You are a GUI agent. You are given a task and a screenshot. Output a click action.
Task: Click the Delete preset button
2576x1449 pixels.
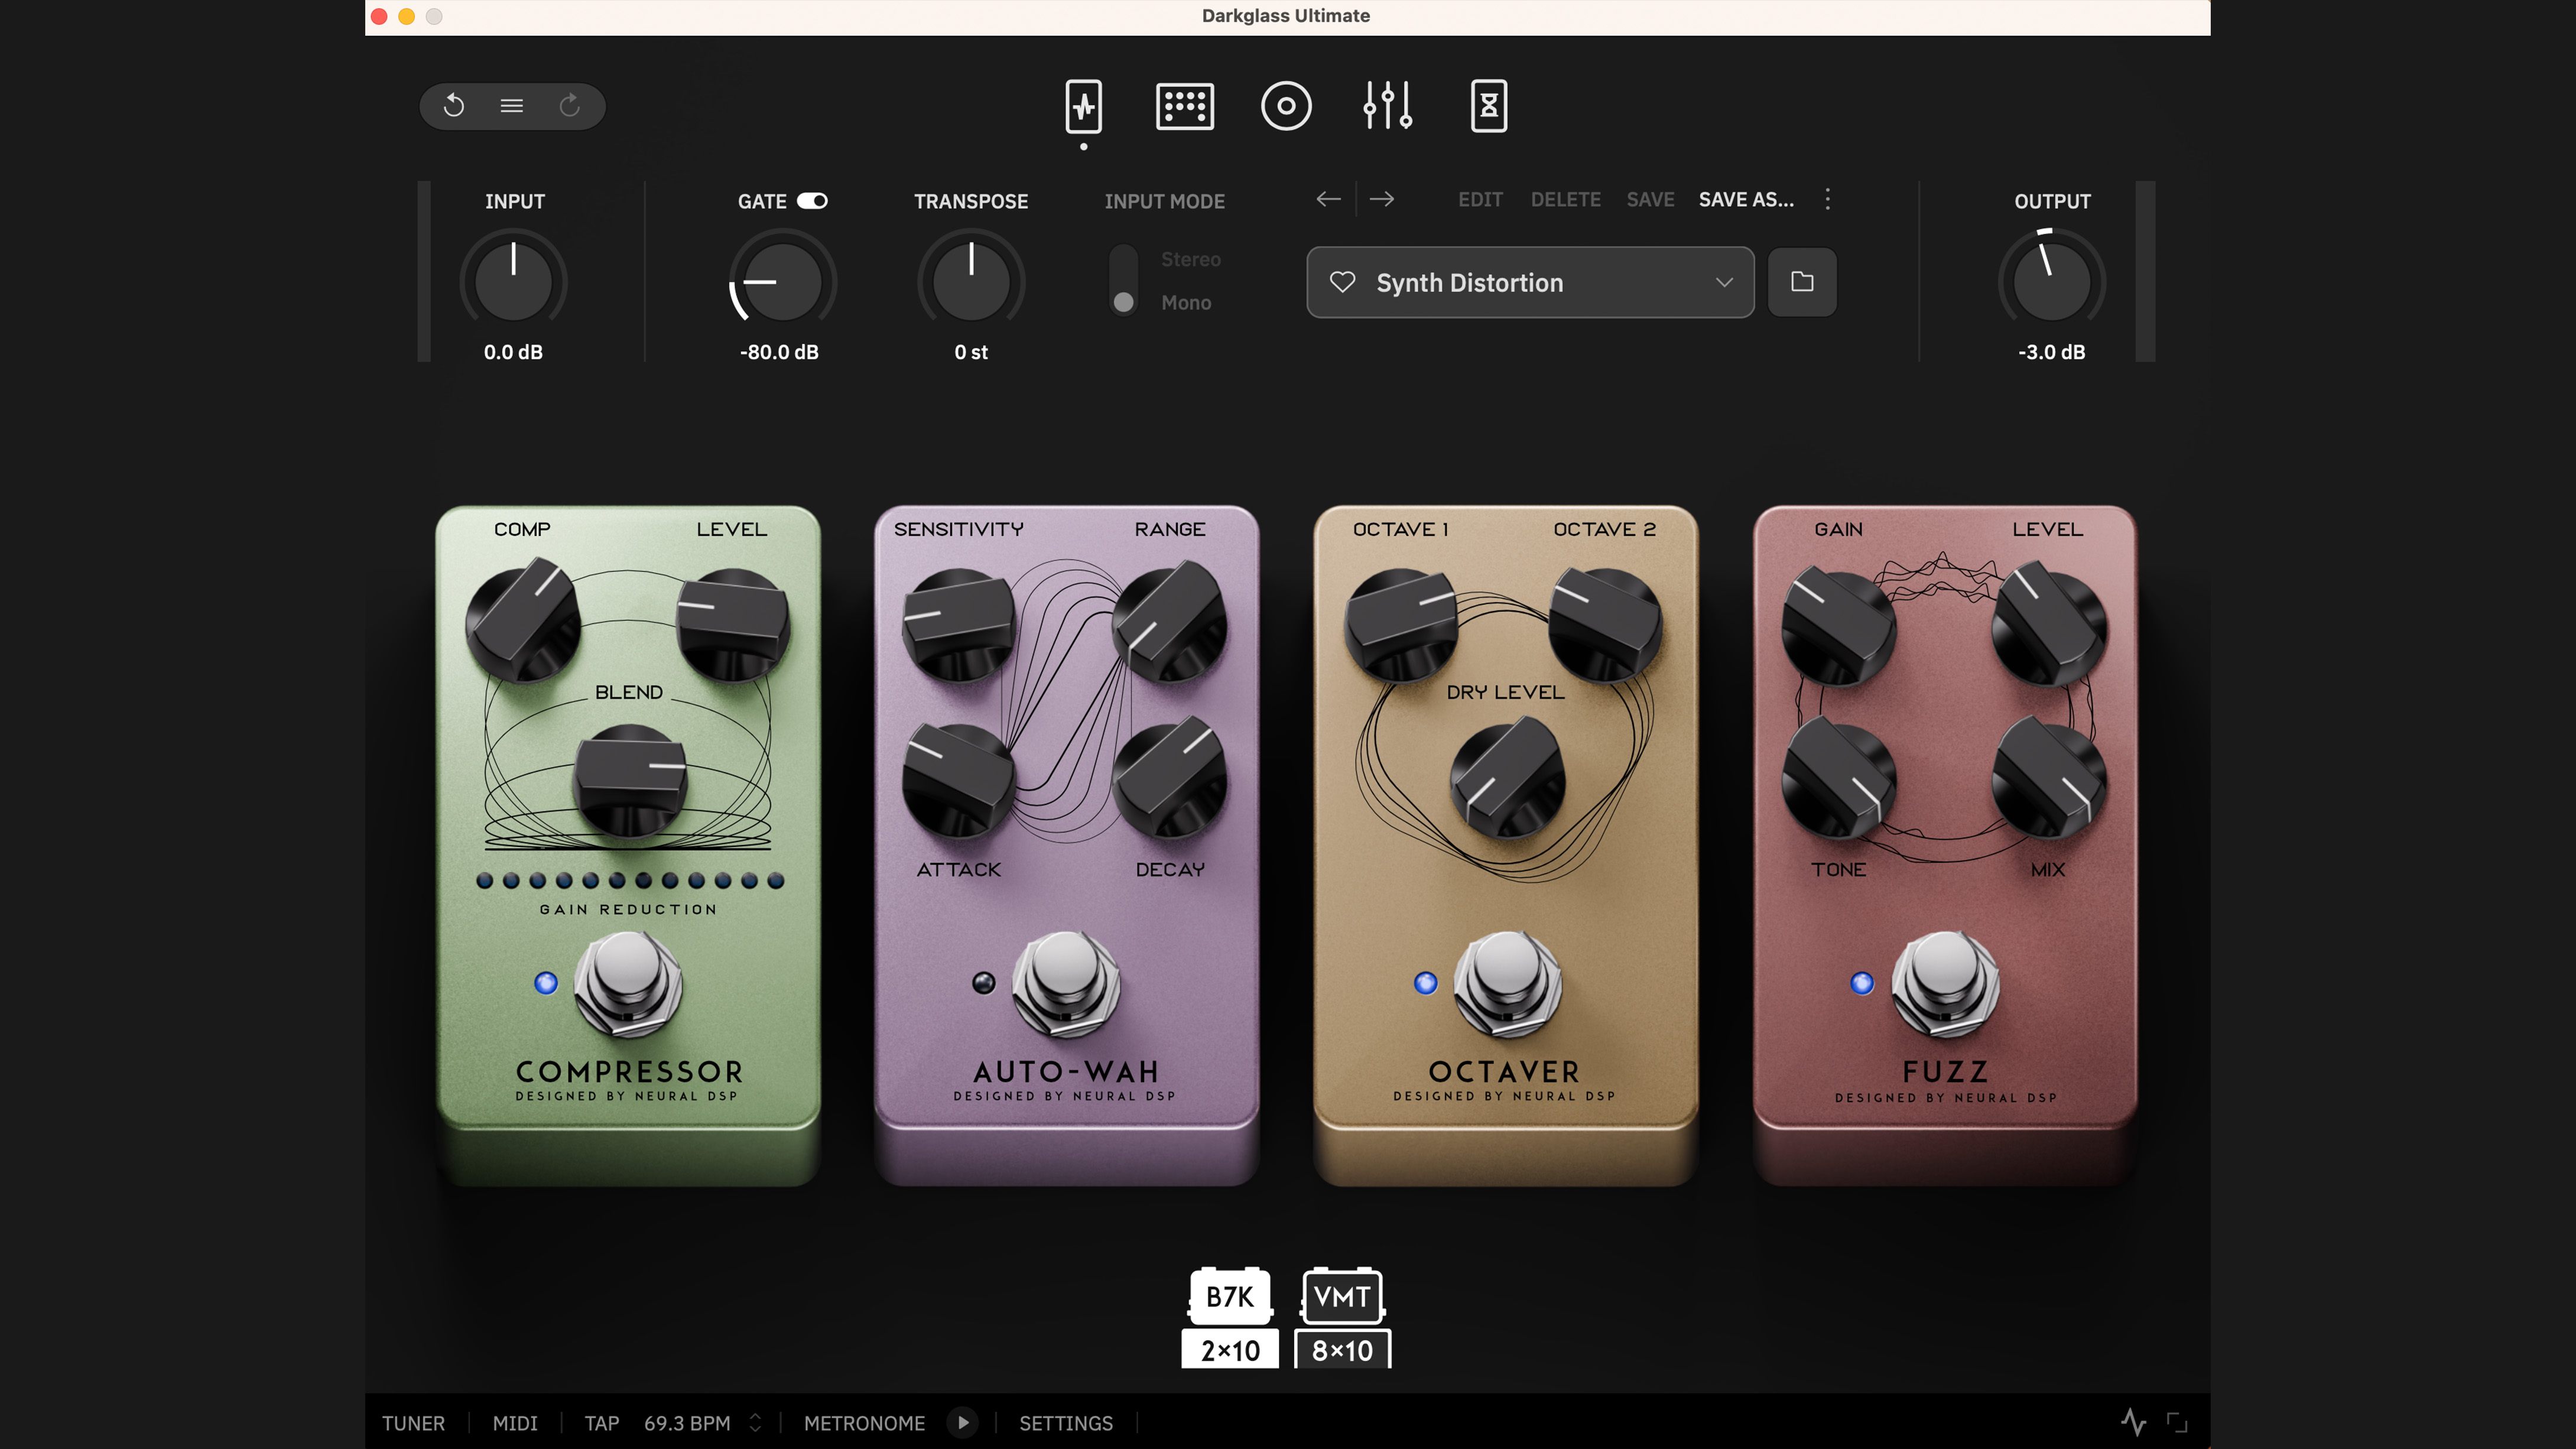coord(1565,199)
